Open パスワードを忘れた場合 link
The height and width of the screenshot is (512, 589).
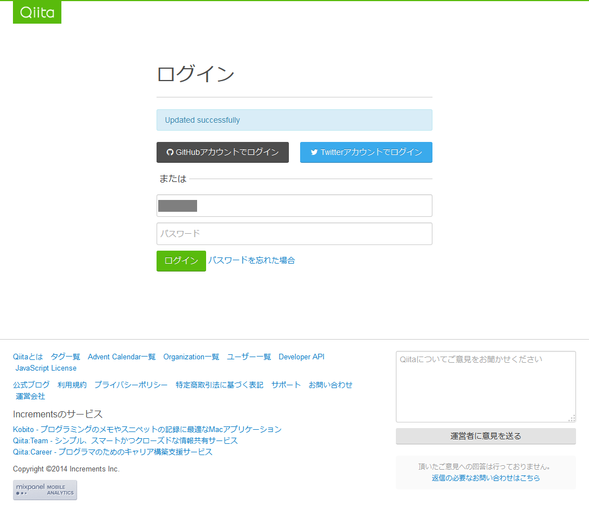coord(251,260)
